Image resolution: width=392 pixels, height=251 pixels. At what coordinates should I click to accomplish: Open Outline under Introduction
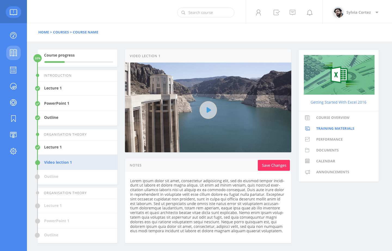(x=78, y=118)
